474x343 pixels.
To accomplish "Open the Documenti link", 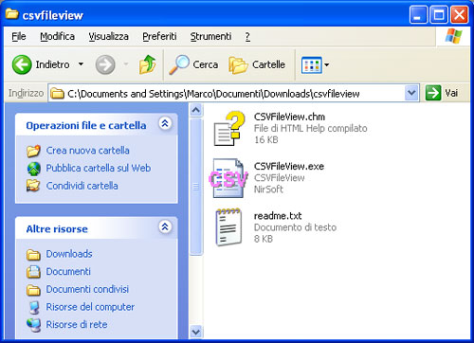I will pos(68,271).
